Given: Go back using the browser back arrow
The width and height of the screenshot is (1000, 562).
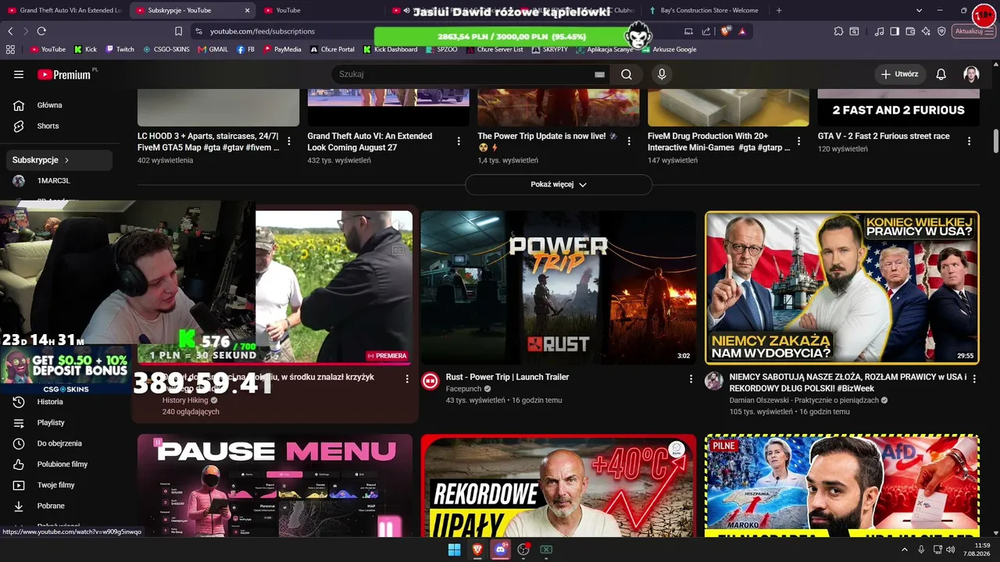Looking at the screenshot, I should coord(10,31).
